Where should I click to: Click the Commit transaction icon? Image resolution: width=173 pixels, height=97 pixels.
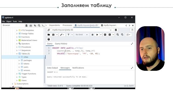coord(118,35)
